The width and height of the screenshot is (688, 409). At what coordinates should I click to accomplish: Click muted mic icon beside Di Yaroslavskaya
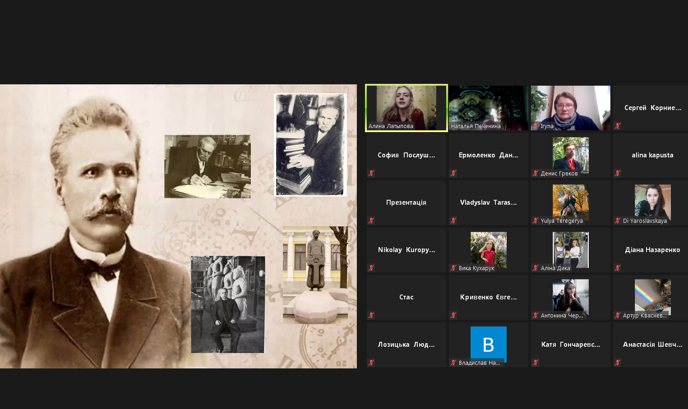618,221
